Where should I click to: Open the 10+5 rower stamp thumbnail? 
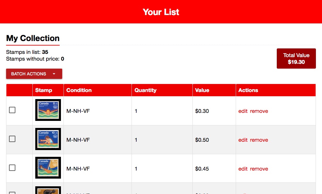tap(48, 139)
